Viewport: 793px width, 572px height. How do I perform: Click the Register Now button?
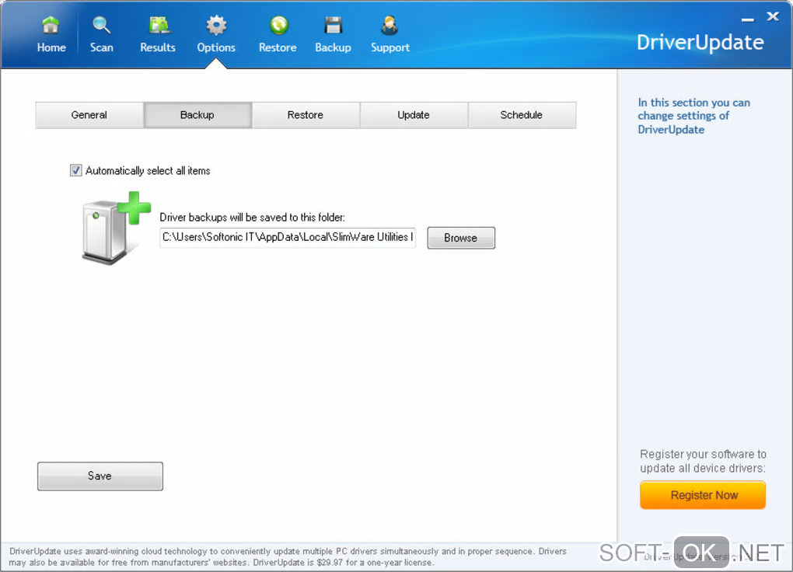(703, 495)
